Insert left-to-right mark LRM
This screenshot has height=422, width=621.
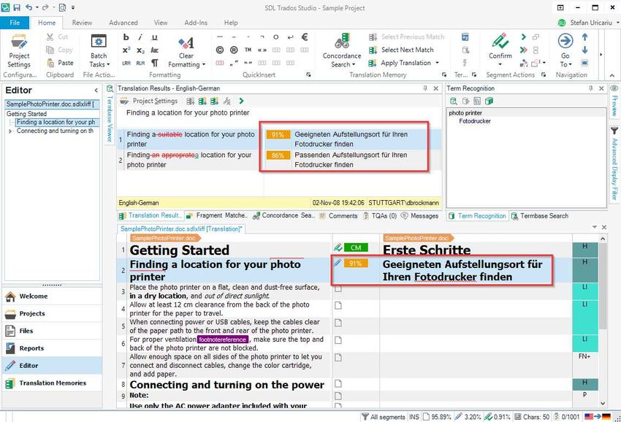(126, 63)
